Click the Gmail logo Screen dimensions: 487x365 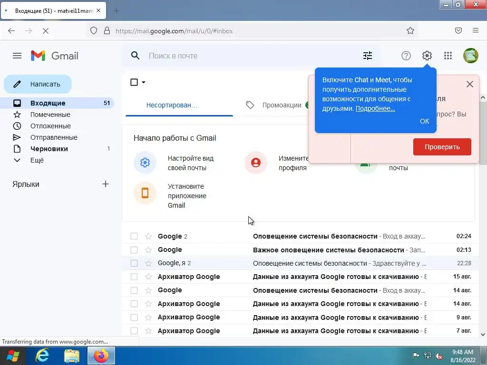55,56
